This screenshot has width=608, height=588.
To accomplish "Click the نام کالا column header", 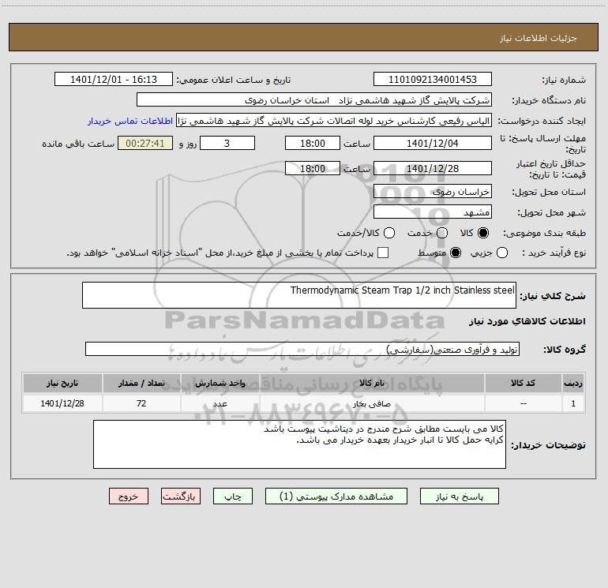I will tap(372, 383).
